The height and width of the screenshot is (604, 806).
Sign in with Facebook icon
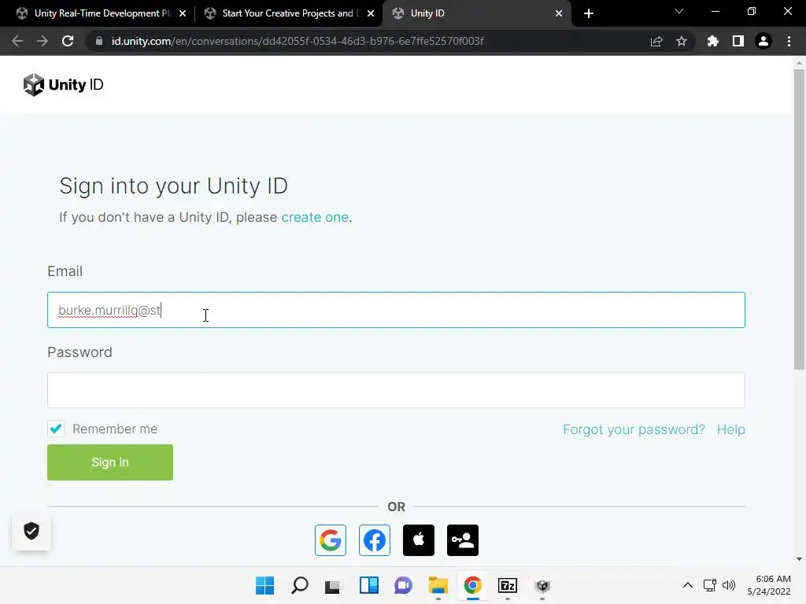pos(374,540)
